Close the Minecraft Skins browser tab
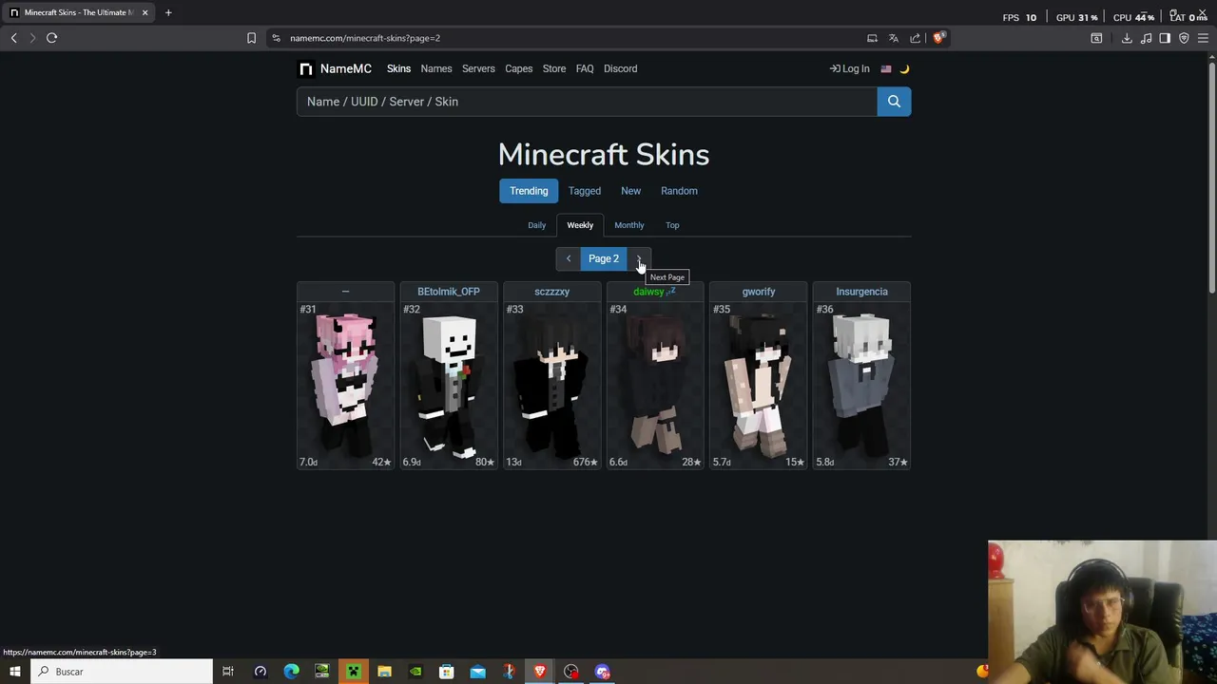Screen dimensions: 1217x684 pyautogui.click(x=145, y=12)
